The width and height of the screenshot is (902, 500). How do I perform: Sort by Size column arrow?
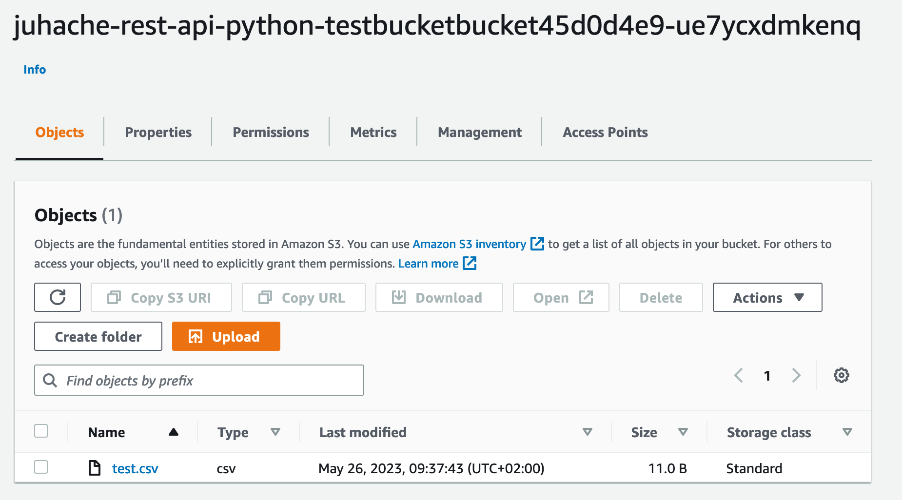pos(683,432)
